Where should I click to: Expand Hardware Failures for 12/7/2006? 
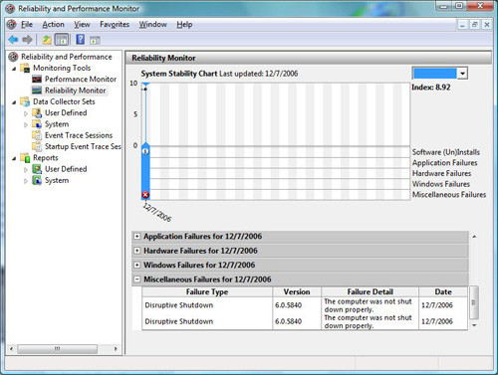136,251
